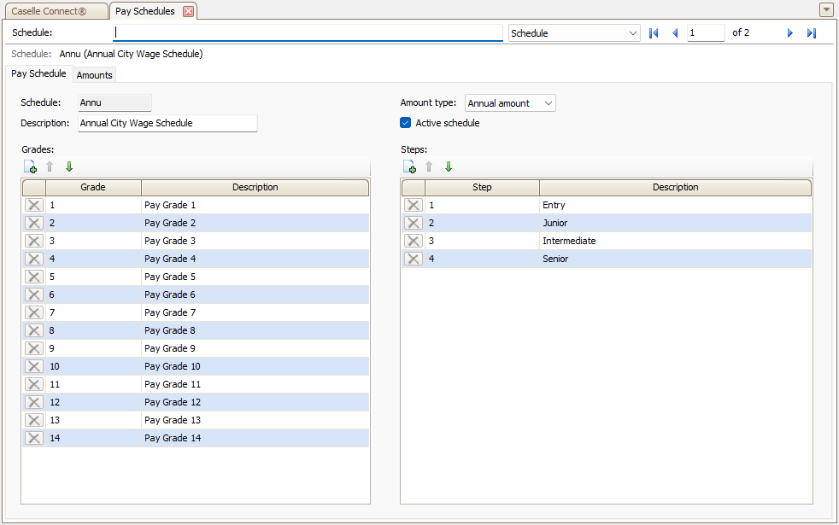Open the tab list dropdown arrow
Image resolution: width=839 pixels, height=525 pixels.
coord(826,9)
